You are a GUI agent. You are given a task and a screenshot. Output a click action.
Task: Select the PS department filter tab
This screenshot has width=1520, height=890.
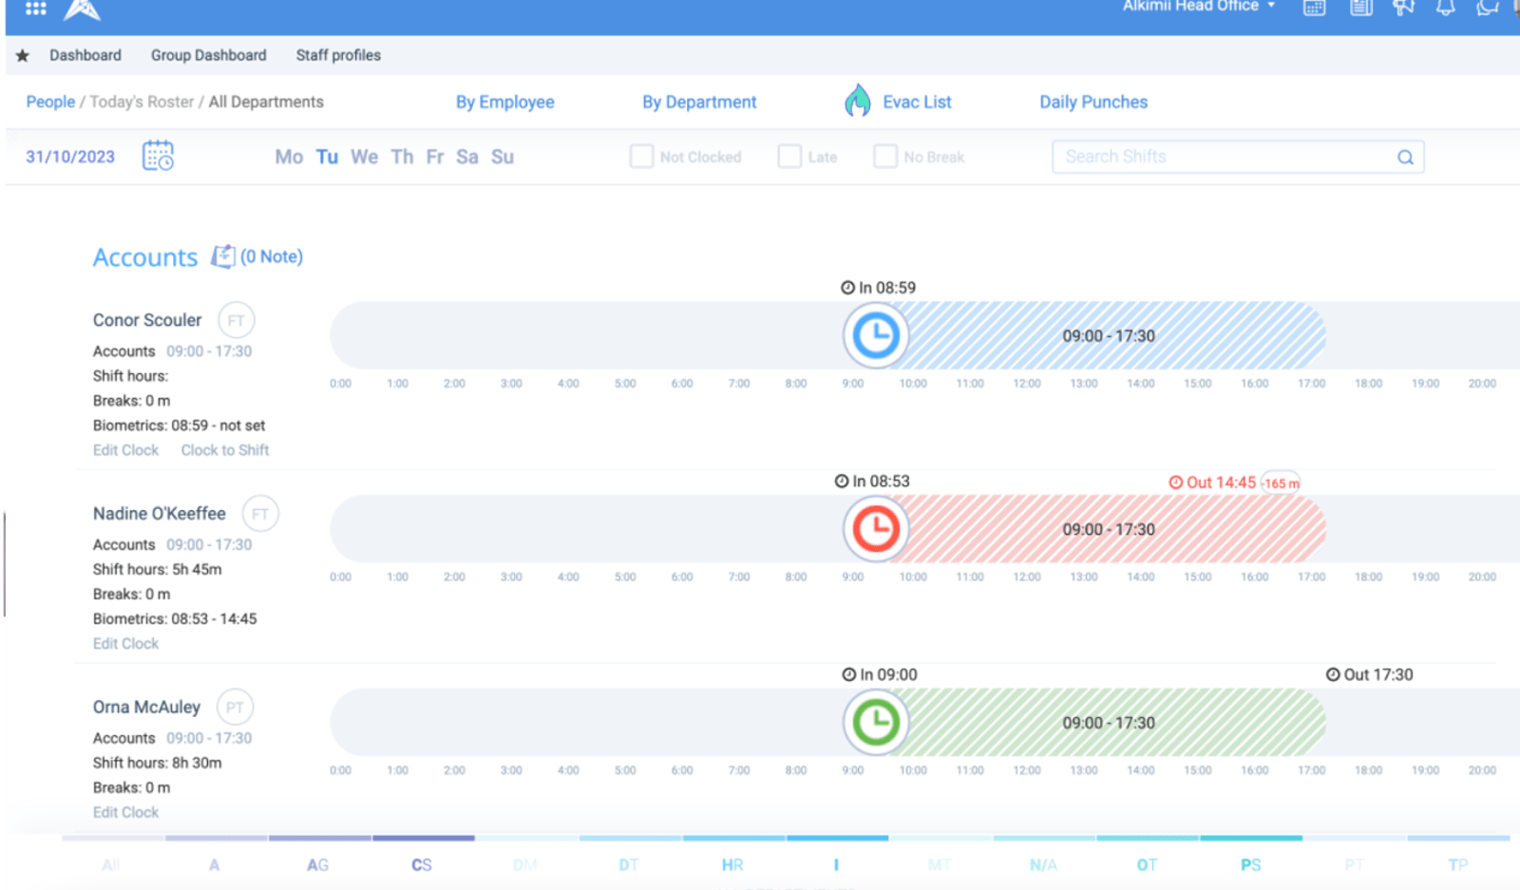tap(1250, 865)
